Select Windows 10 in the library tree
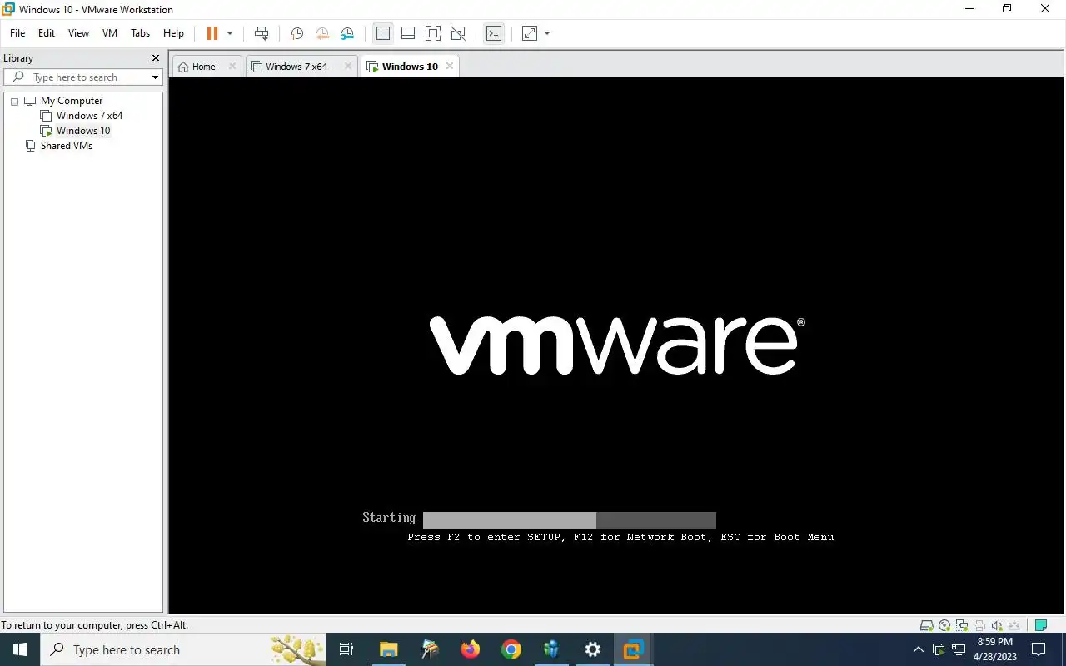 click(x=83, y=131)
